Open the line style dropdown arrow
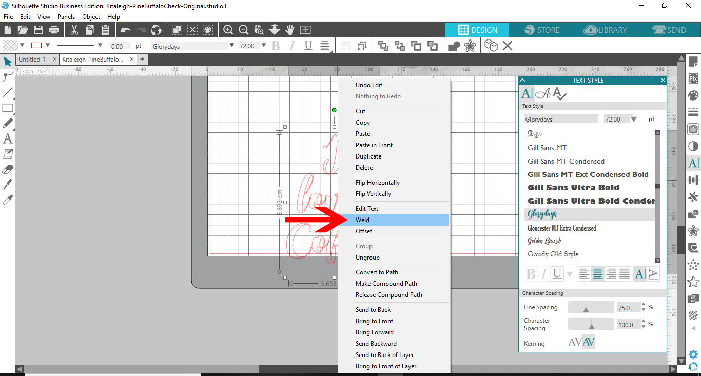This screenshot has height=376, width=701. coord(100,45)
